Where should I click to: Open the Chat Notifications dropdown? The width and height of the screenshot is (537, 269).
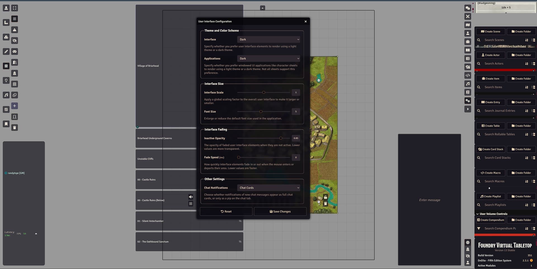[x=268, y=188]
